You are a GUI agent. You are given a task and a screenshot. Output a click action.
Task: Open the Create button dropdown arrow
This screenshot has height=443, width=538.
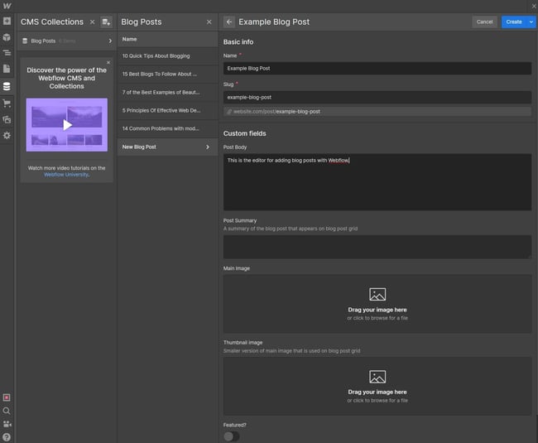pyautogui.click(x=531, y=22)
